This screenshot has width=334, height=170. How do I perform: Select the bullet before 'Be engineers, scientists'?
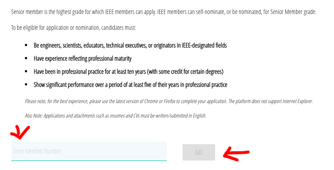[26, 45]
